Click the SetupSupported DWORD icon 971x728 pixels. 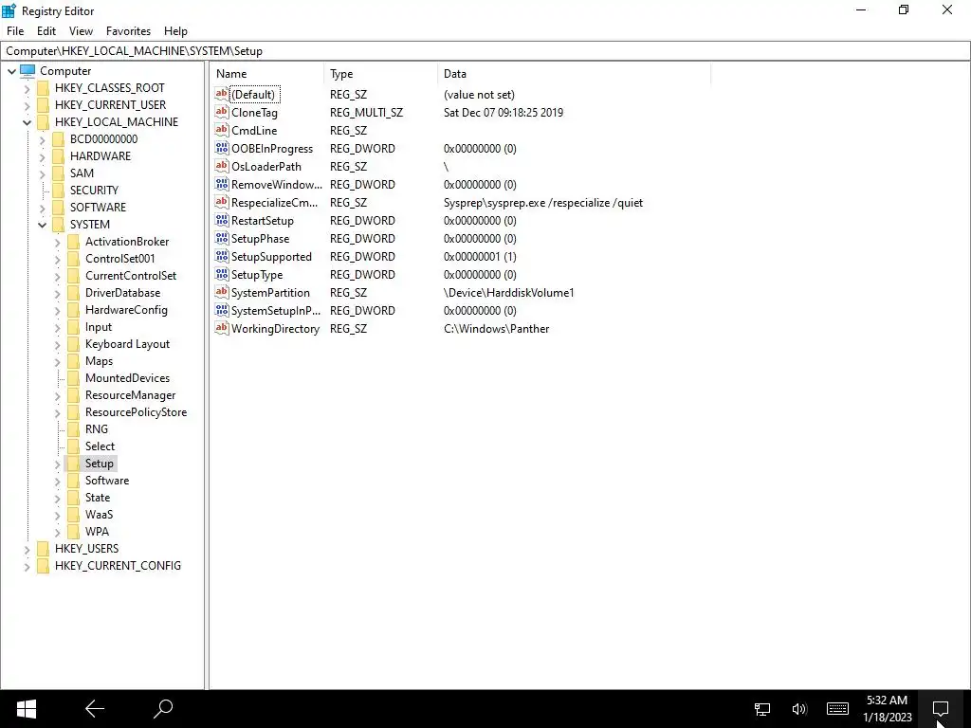pos(222,256)
